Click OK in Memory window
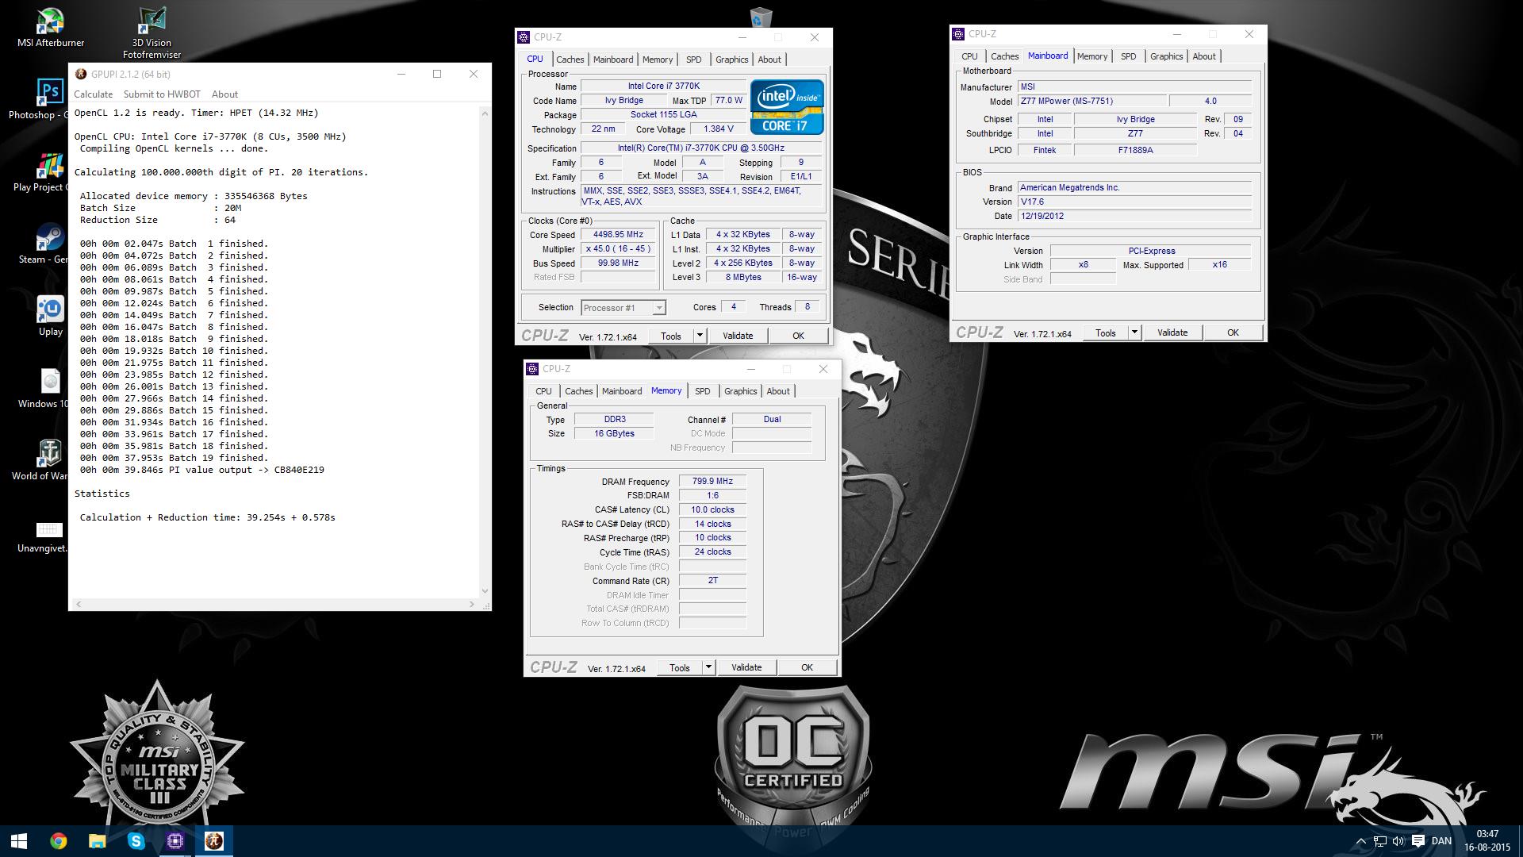Image resolution: width=1523 pixels, height=857 pixels. [807, 667]
